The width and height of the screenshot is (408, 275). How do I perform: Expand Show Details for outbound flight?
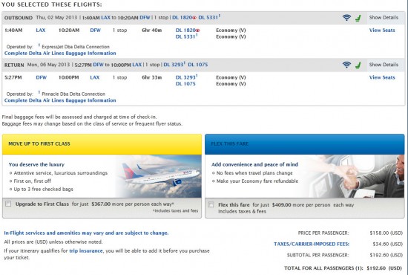(x=384, y=17)
